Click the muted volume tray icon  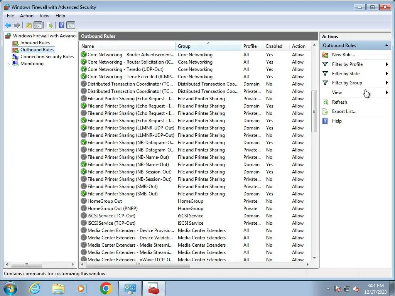[356, 289]
